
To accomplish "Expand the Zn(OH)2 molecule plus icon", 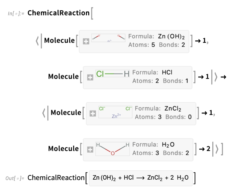I will click(x=86, y=41).
